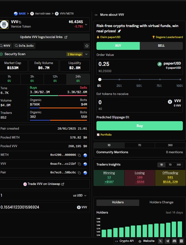The image size is (186, 245).
Task: Click the trophy icon beside Degens Leaderboard
Action: click(153, 37)
